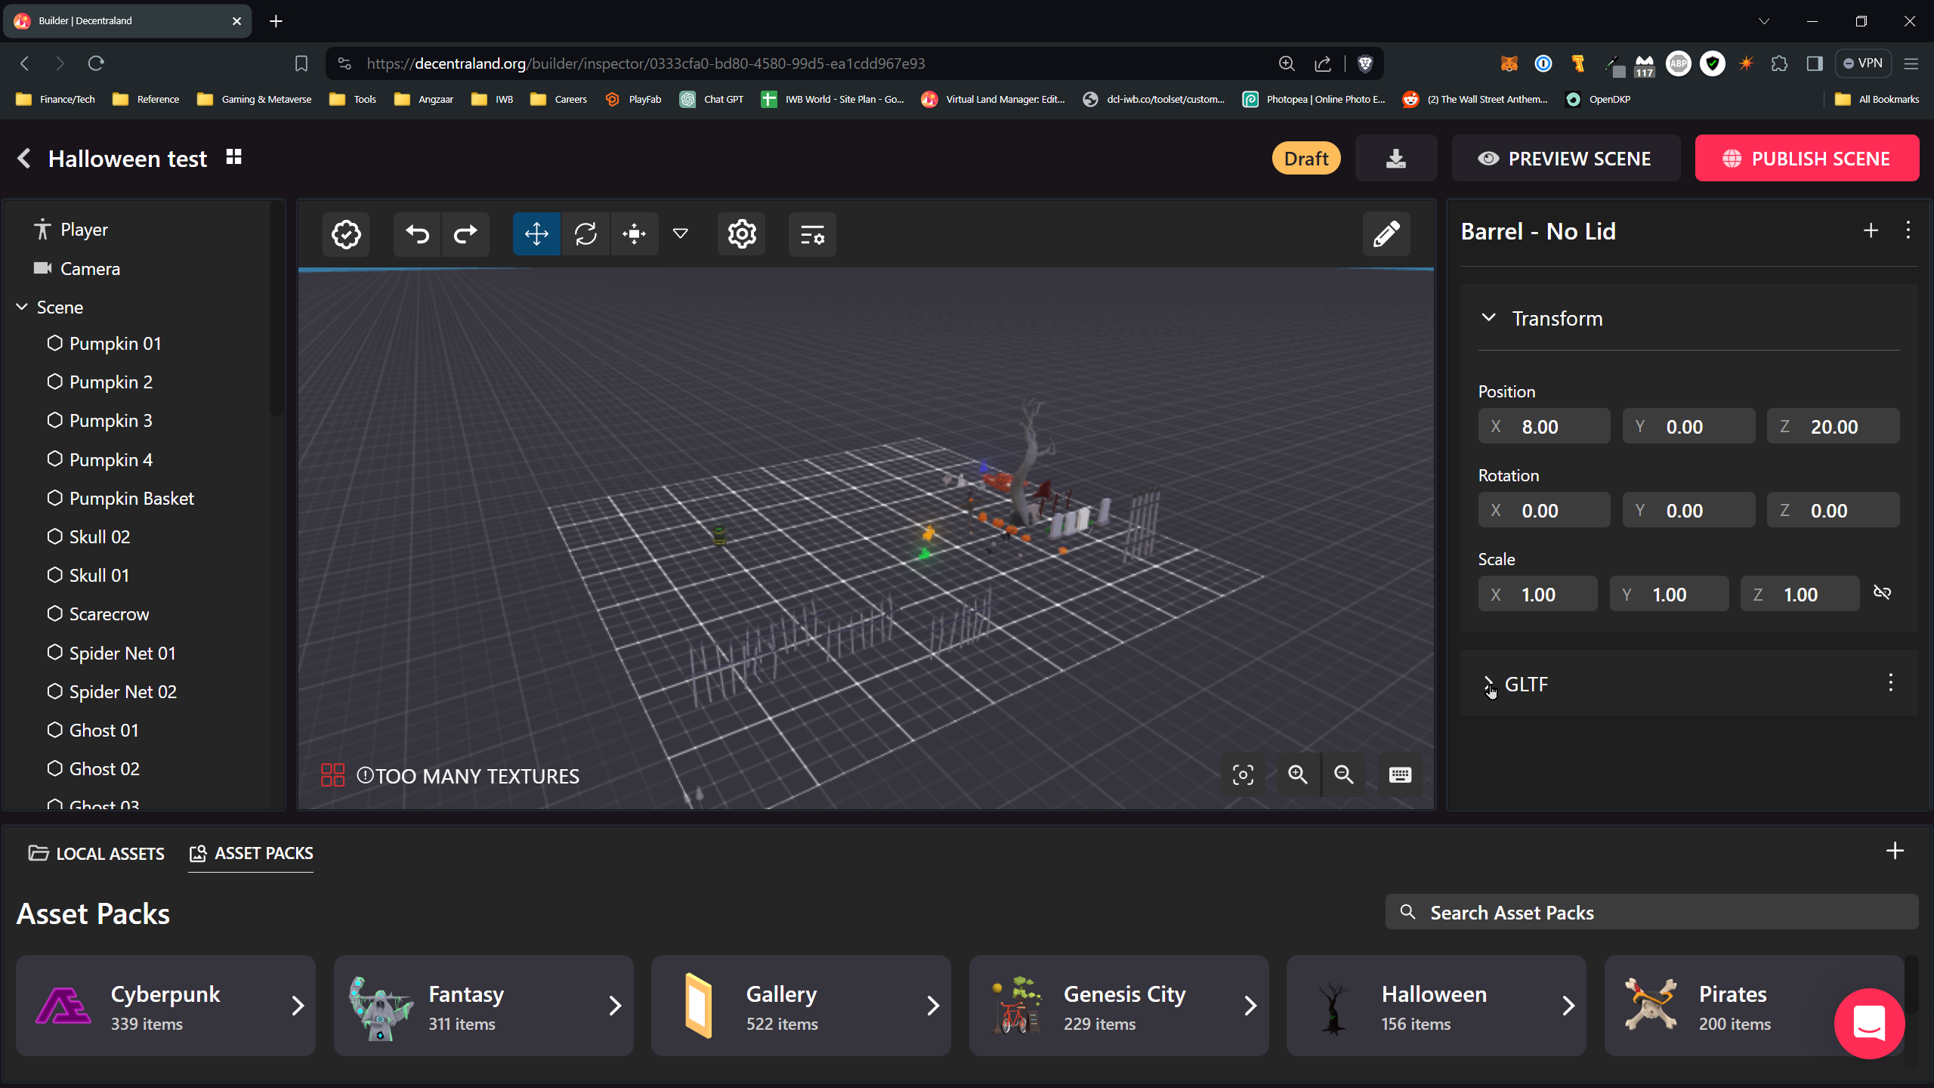The height and width of the screenshot is (1088, 1934).
Task: Select Pumpkin Basket in scene hierarchy
Action: click(131, 498)
